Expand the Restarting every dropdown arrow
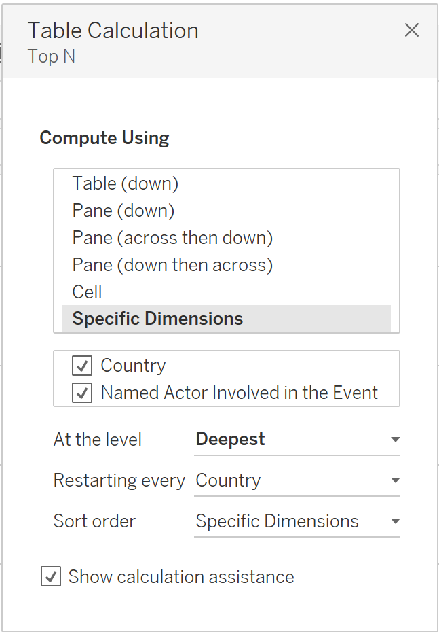This screenshot has width=439, height=632. coord(395,480)
